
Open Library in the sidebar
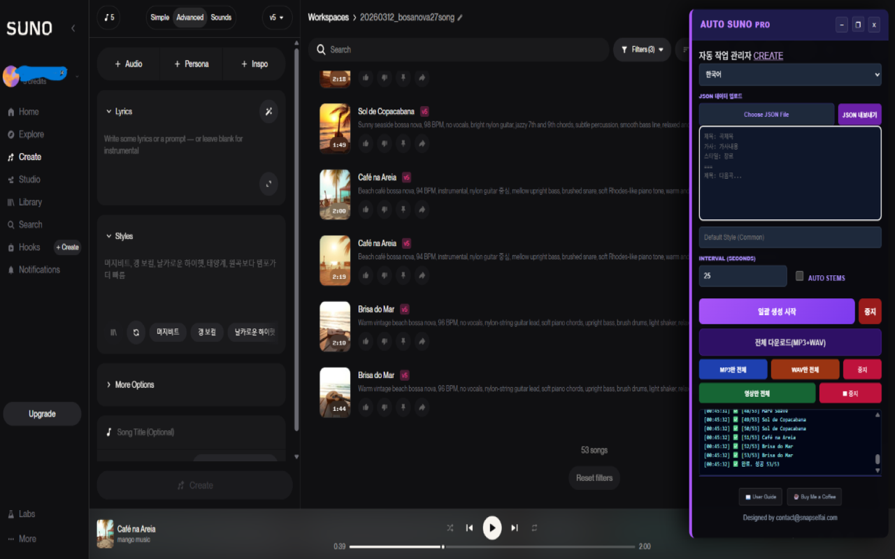[x=24, y=202]
